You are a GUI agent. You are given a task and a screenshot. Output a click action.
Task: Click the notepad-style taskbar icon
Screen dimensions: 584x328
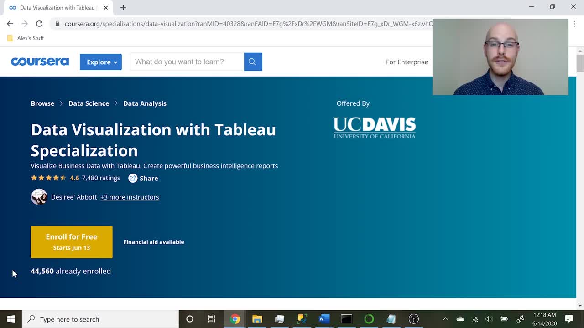[x=391, y=319]
